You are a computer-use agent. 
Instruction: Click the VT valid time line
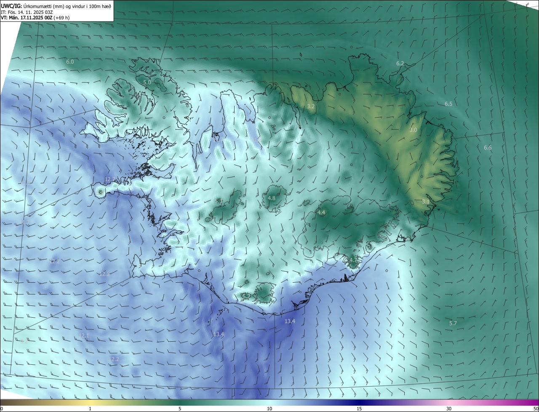(35, 18)
